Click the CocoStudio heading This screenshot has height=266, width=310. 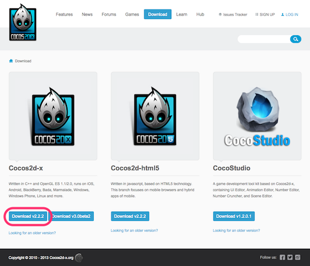tap(231, 168)
